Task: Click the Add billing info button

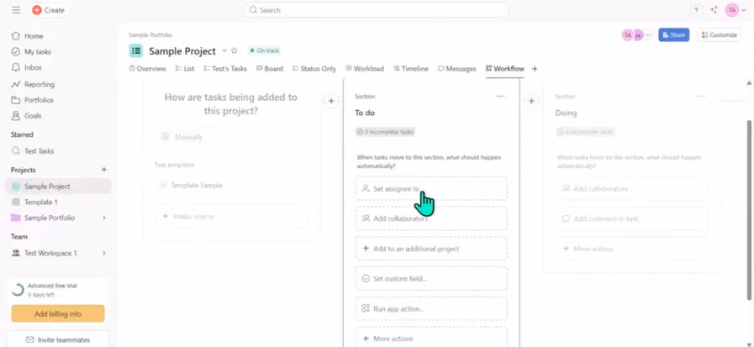Action: [x=58, y=314]
